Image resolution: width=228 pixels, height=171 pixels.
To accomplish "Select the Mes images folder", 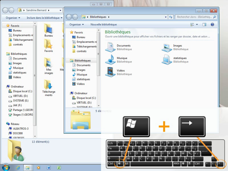I will pos(48,66).
